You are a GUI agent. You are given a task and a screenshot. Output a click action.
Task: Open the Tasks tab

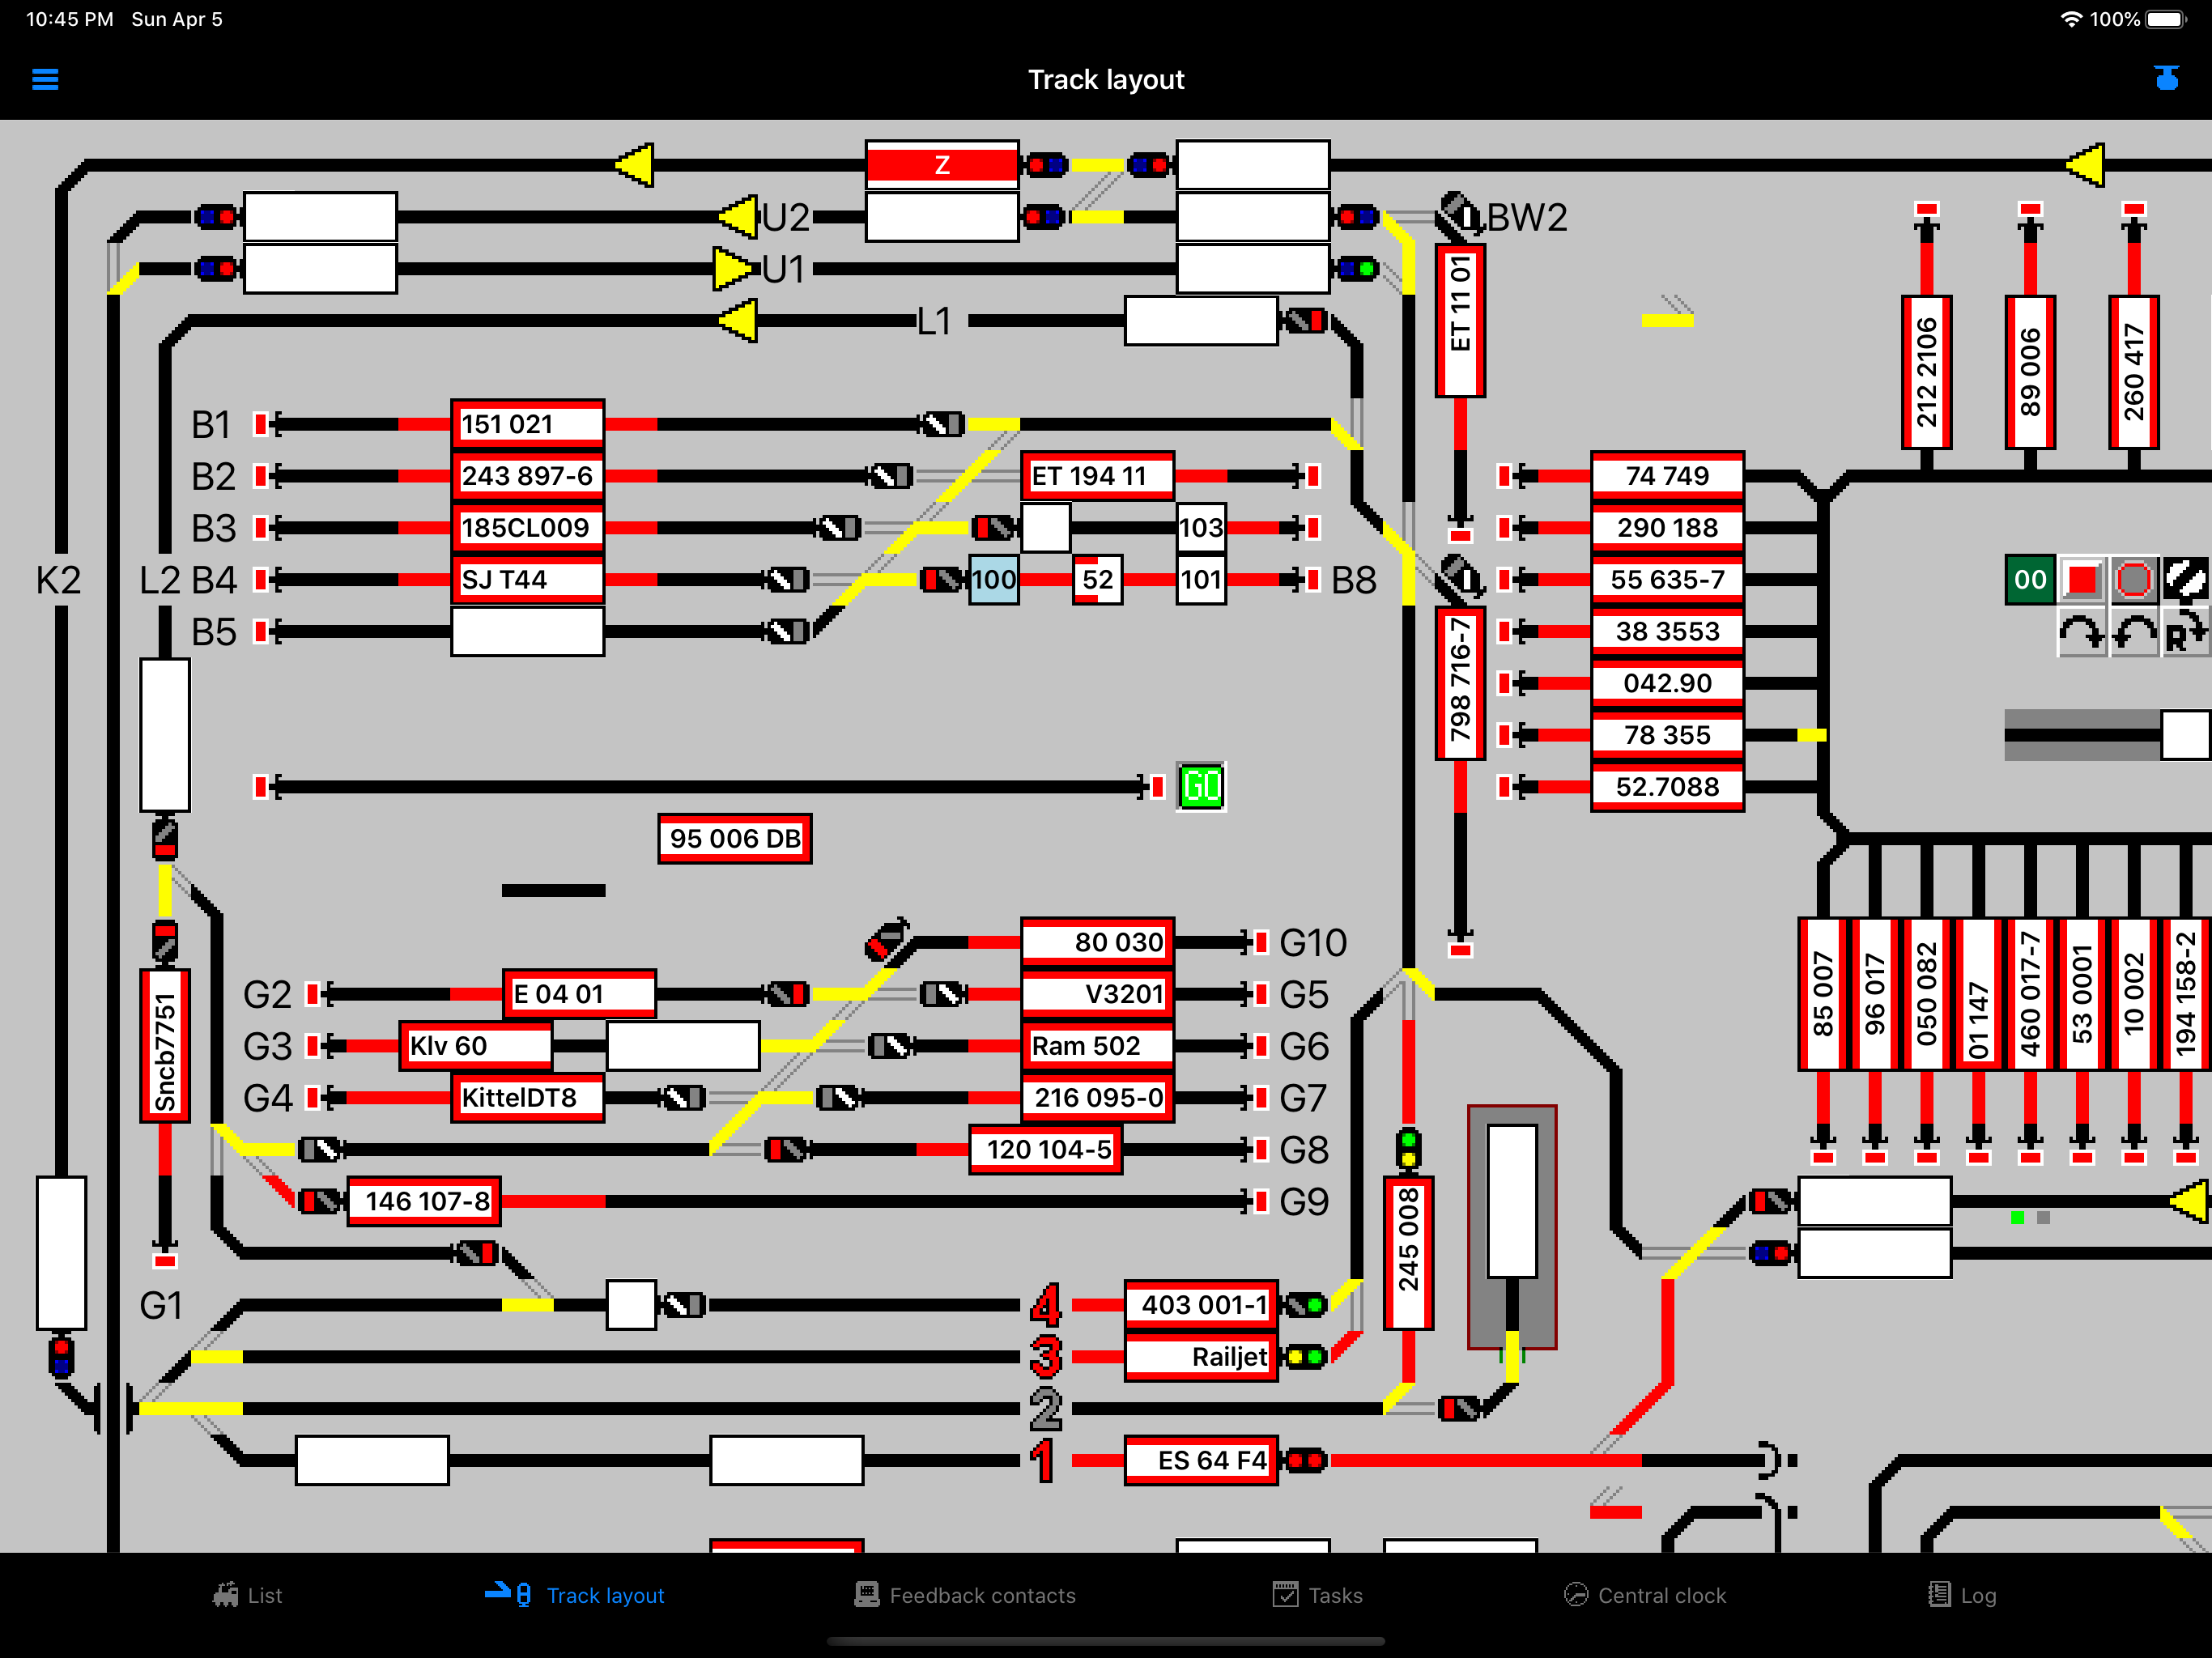click(x=1318, y=1595)
